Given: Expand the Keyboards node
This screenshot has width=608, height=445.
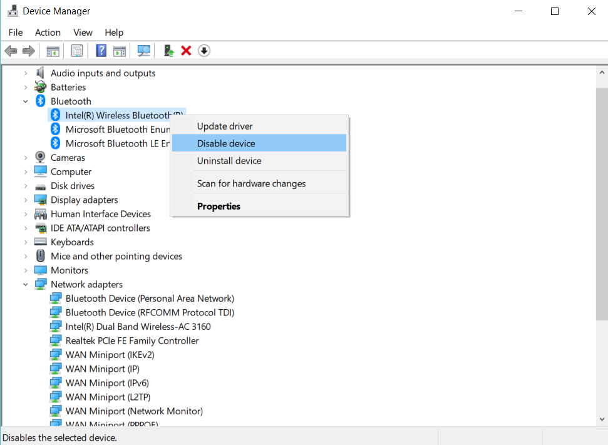Looking at the screenshot, I should 26,242.
